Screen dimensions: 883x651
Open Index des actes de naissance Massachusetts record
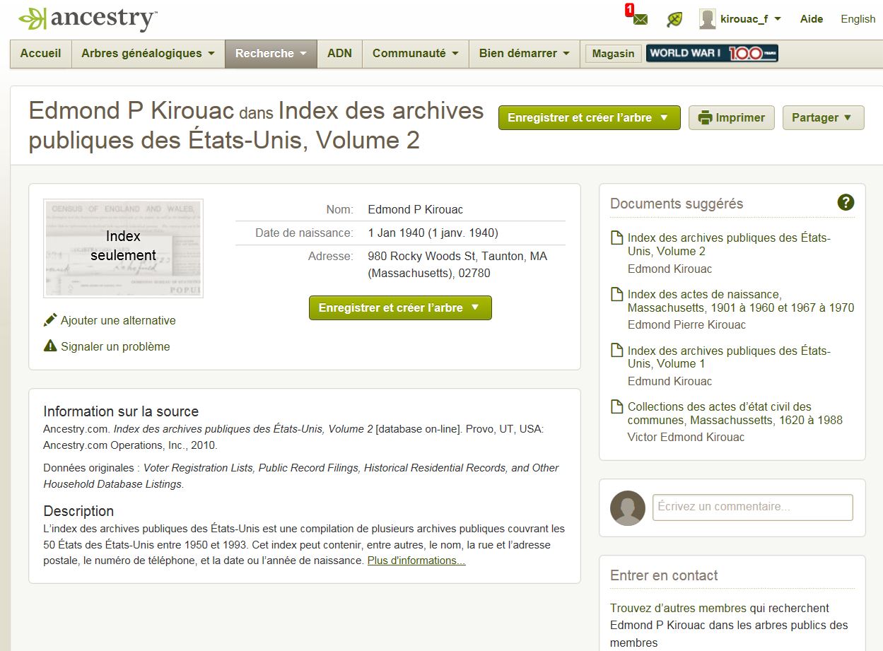click(x=741, y=301)
